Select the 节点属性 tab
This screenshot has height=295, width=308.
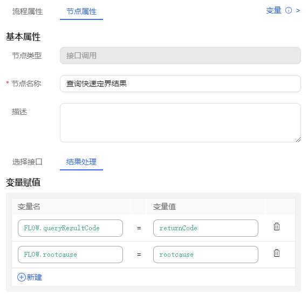click(81, 11)
